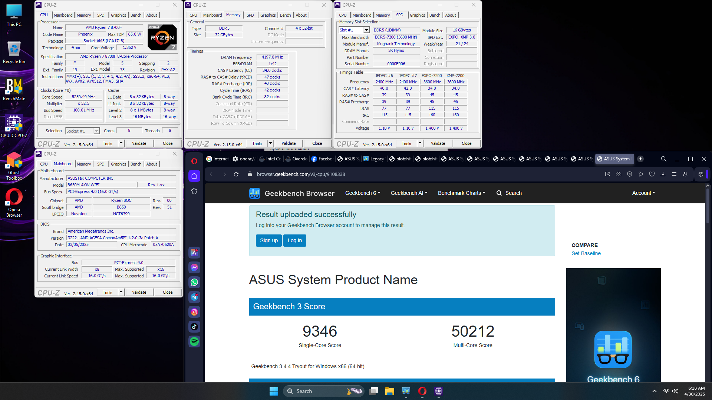Open Ghost Toolbox desktop icon
712x400 pixels.
14,166
